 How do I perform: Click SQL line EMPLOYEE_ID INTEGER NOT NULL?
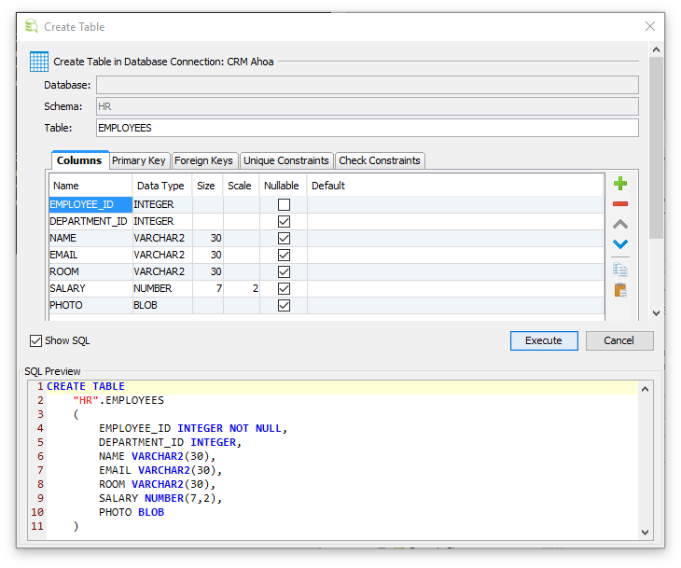193,429
